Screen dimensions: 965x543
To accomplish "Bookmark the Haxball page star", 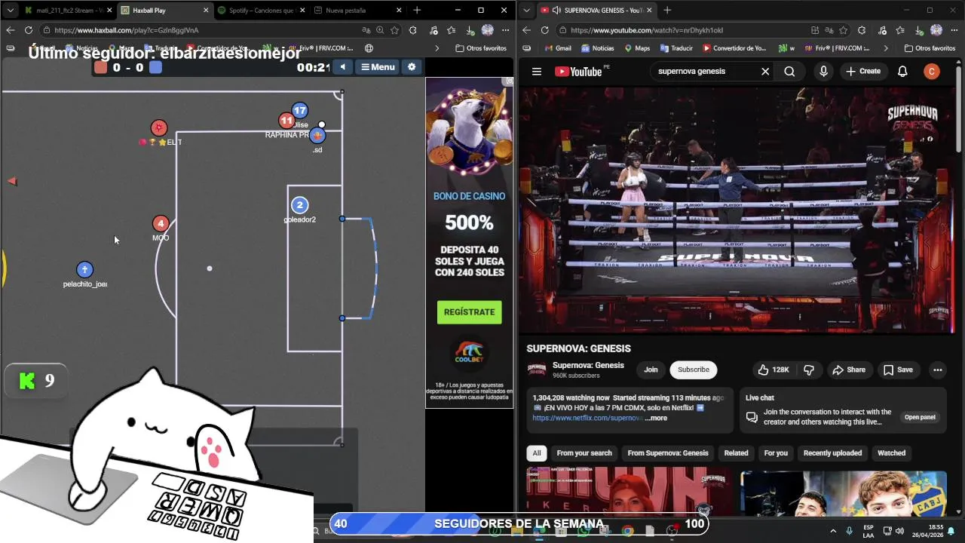I will pyautogui.click(x=394, y=30).
